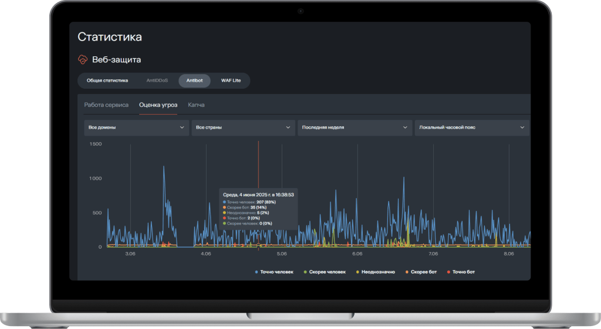The width and height of the screenshot is (601, 329).
Task: Click the Статистика page heading
Action: pos(110,37)
